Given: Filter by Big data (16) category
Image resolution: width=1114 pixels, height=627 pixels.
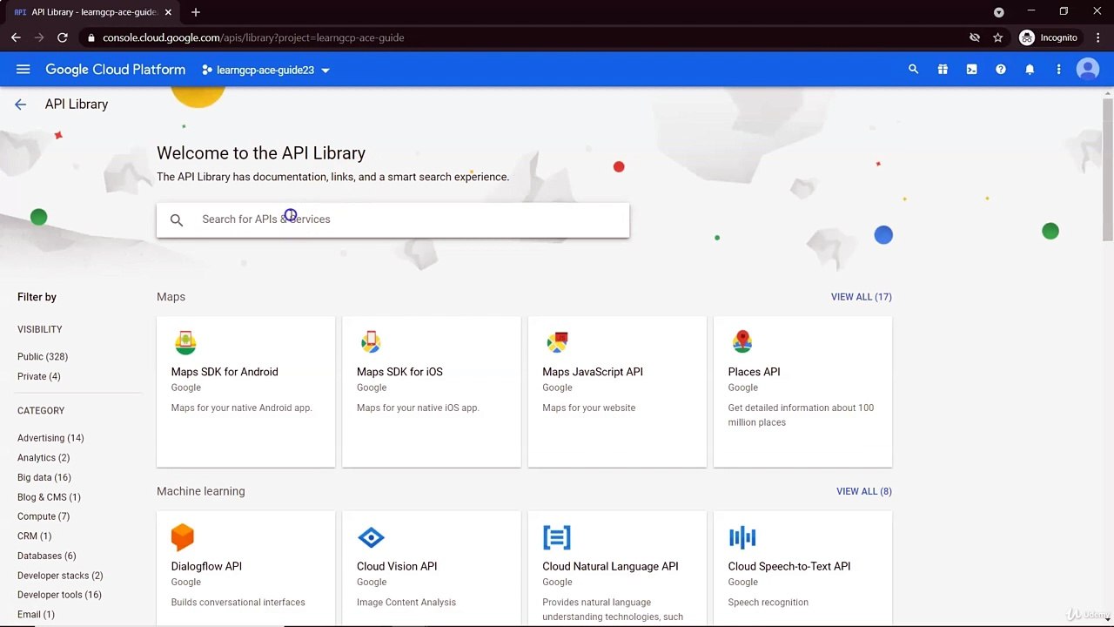Looking at the screenshot, I should coord(44,477).
